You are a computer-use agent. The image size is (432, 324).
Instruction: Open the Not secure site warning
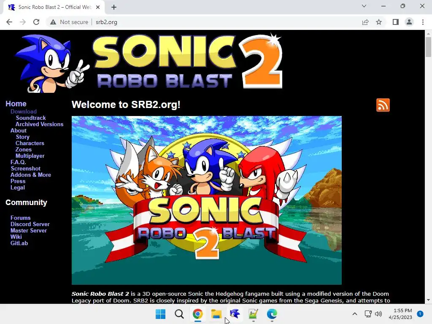coord(69,22)
